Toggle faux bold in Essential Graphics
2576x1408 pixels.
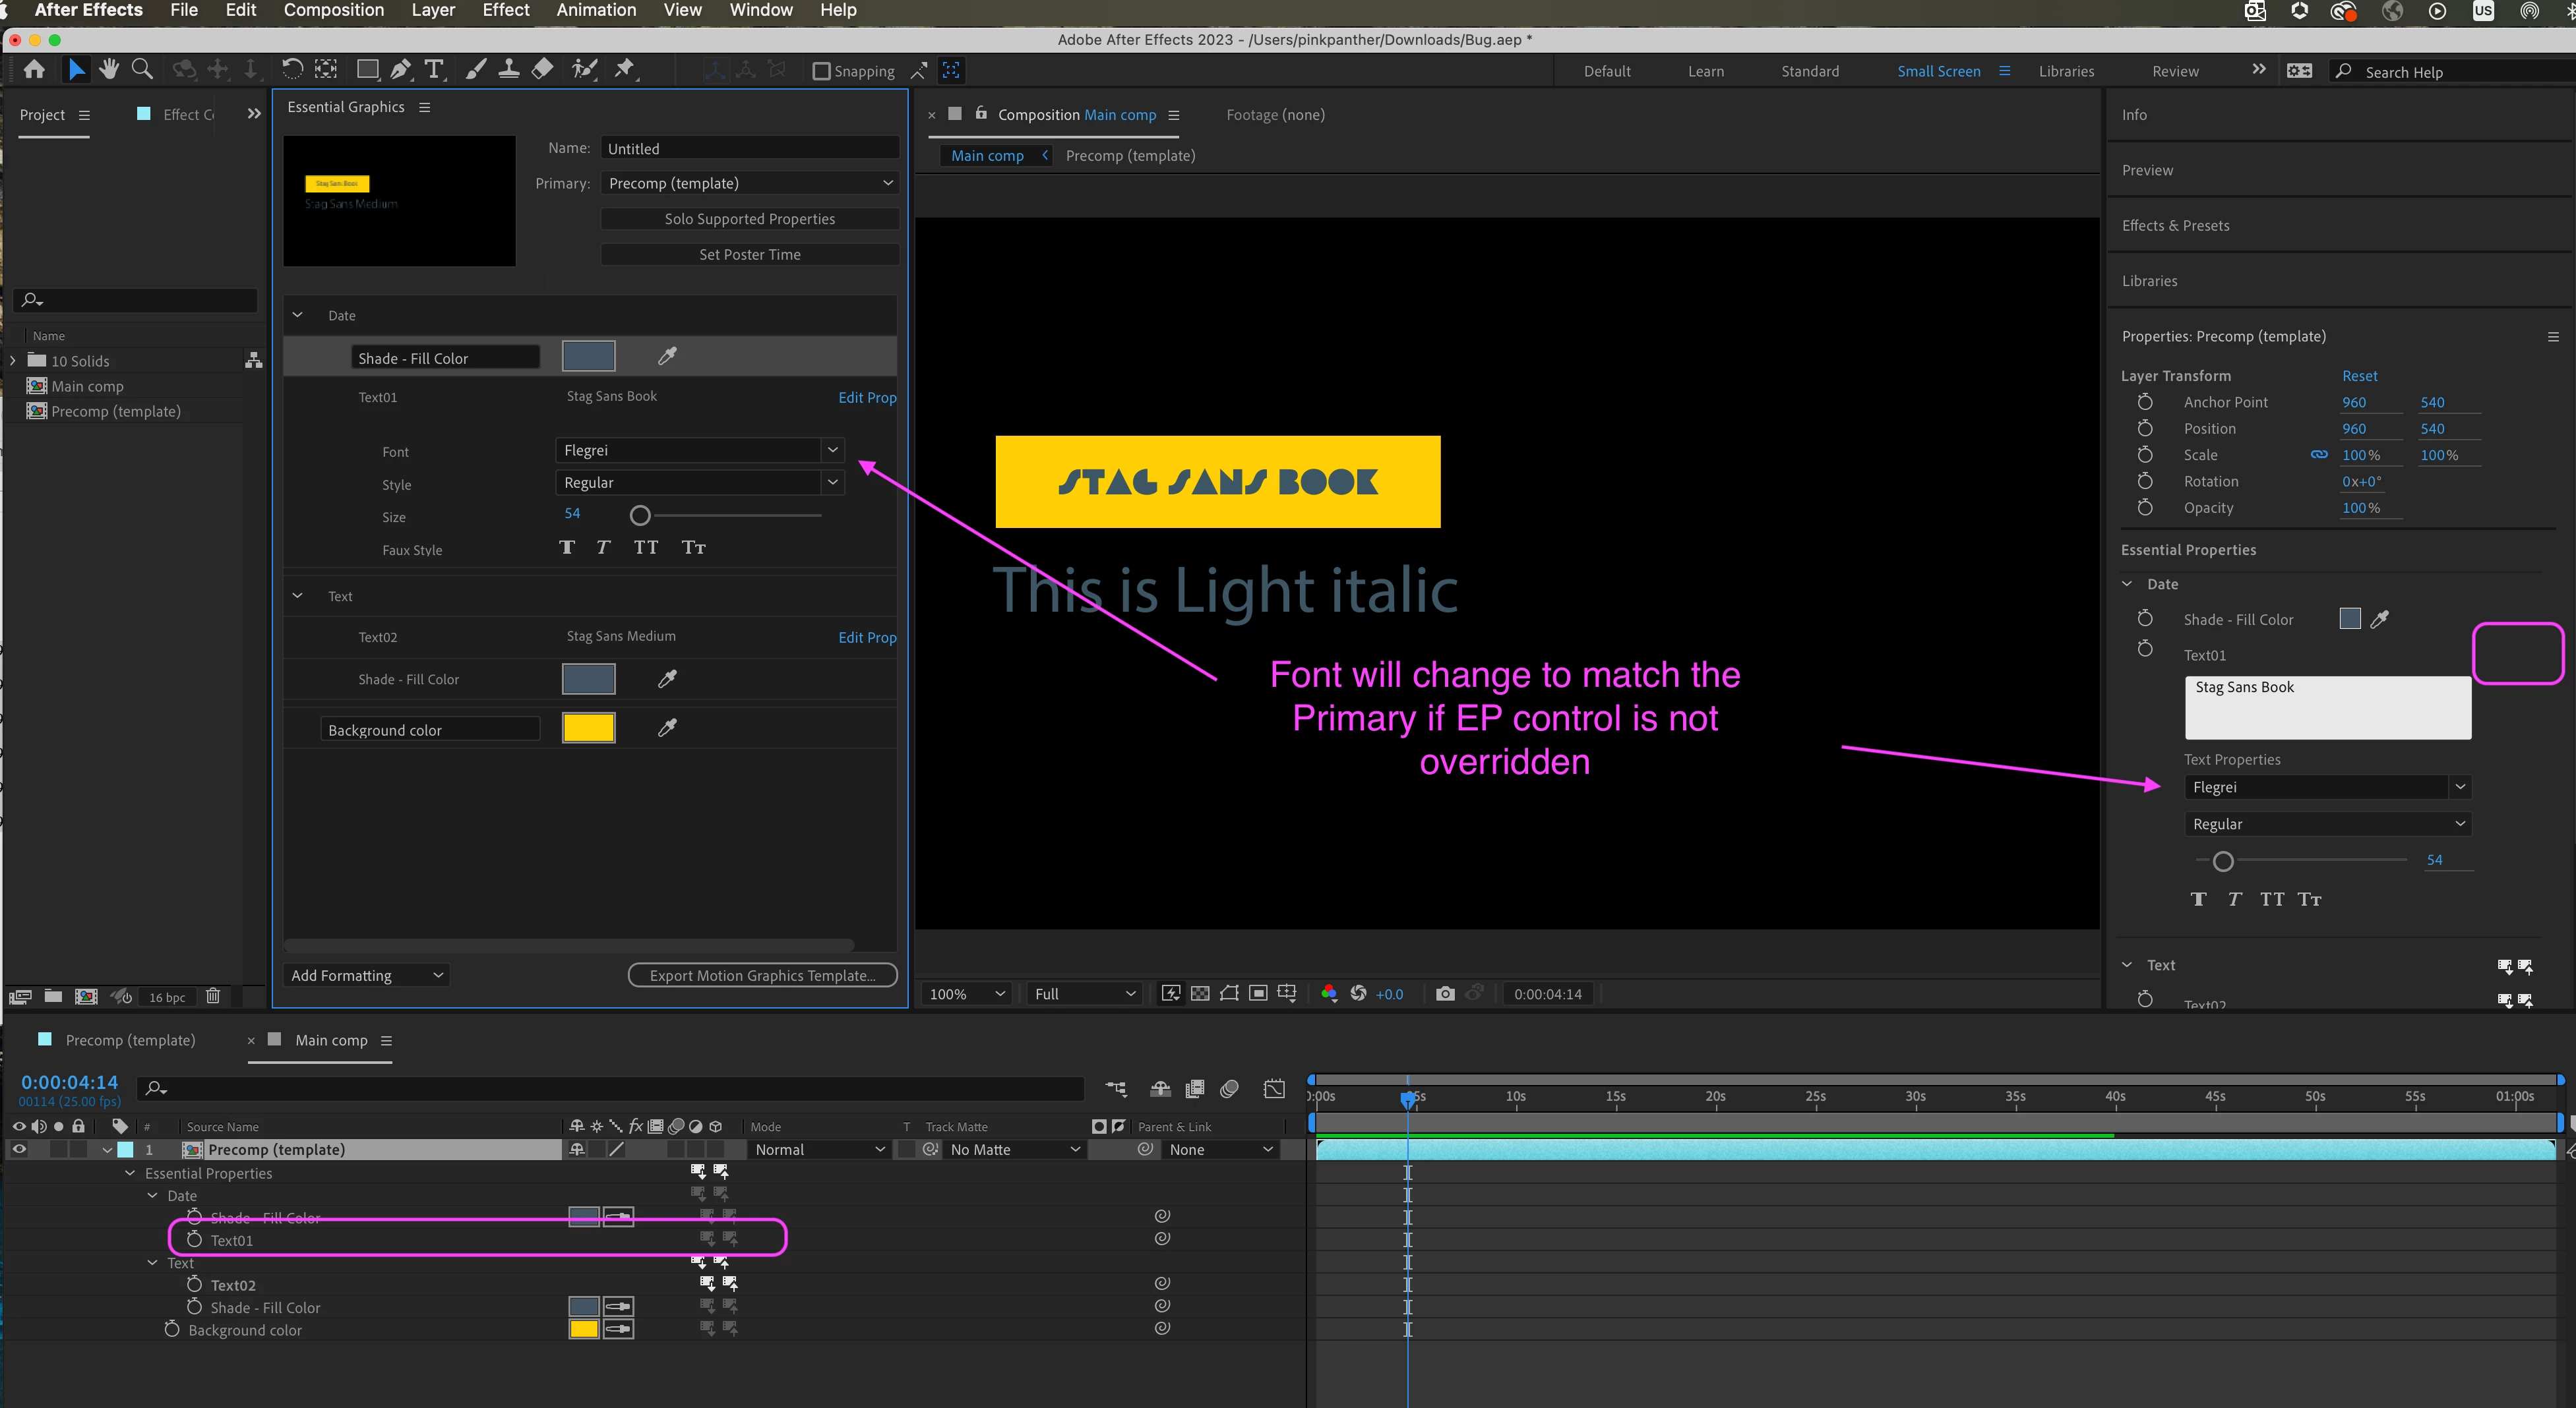(x=567, y=548)
